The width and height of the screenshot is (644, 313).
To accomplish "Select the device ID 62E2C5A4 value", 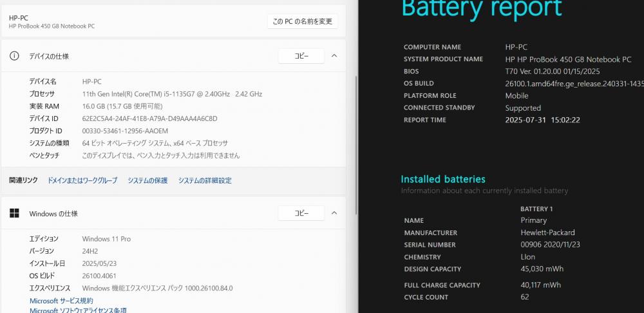I will pyautogui.click(x=150, y=119).
